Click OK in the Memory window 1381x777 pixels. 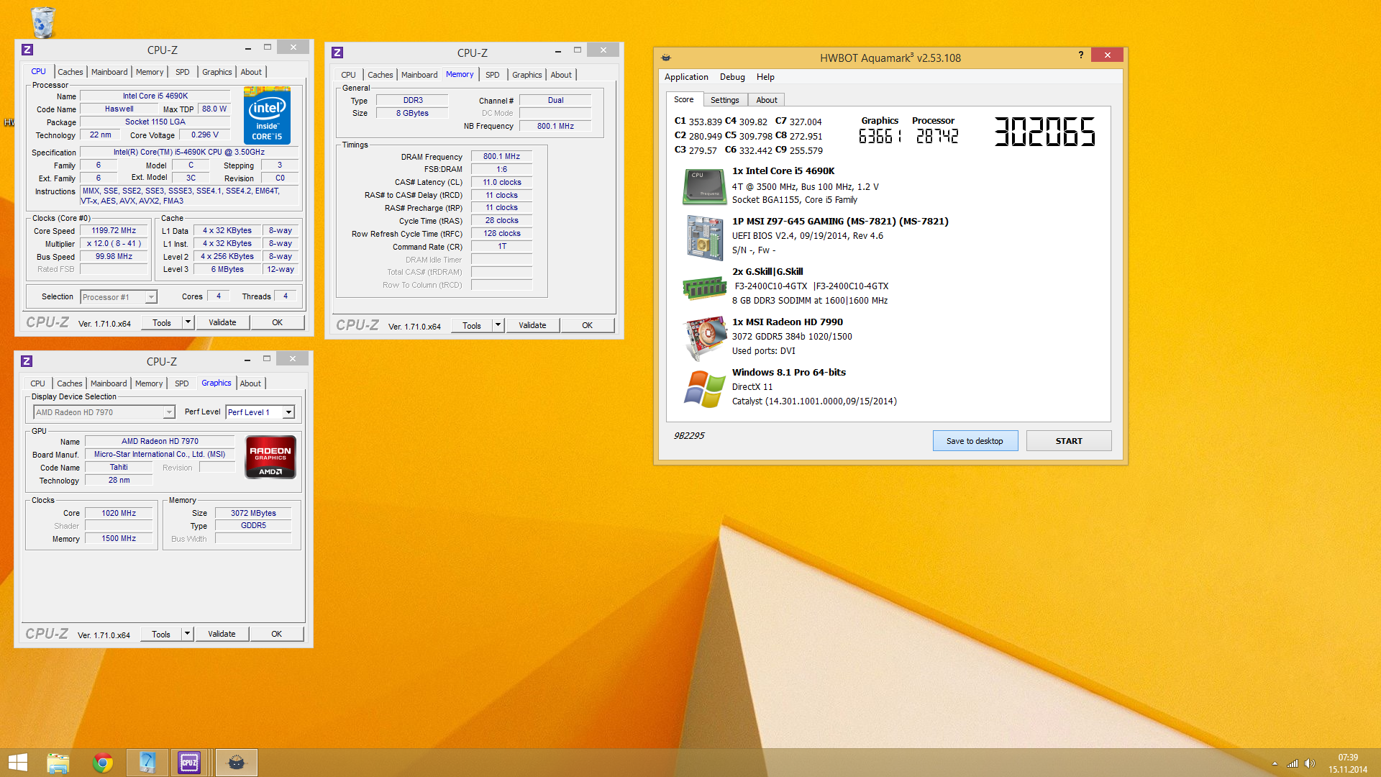587,325
